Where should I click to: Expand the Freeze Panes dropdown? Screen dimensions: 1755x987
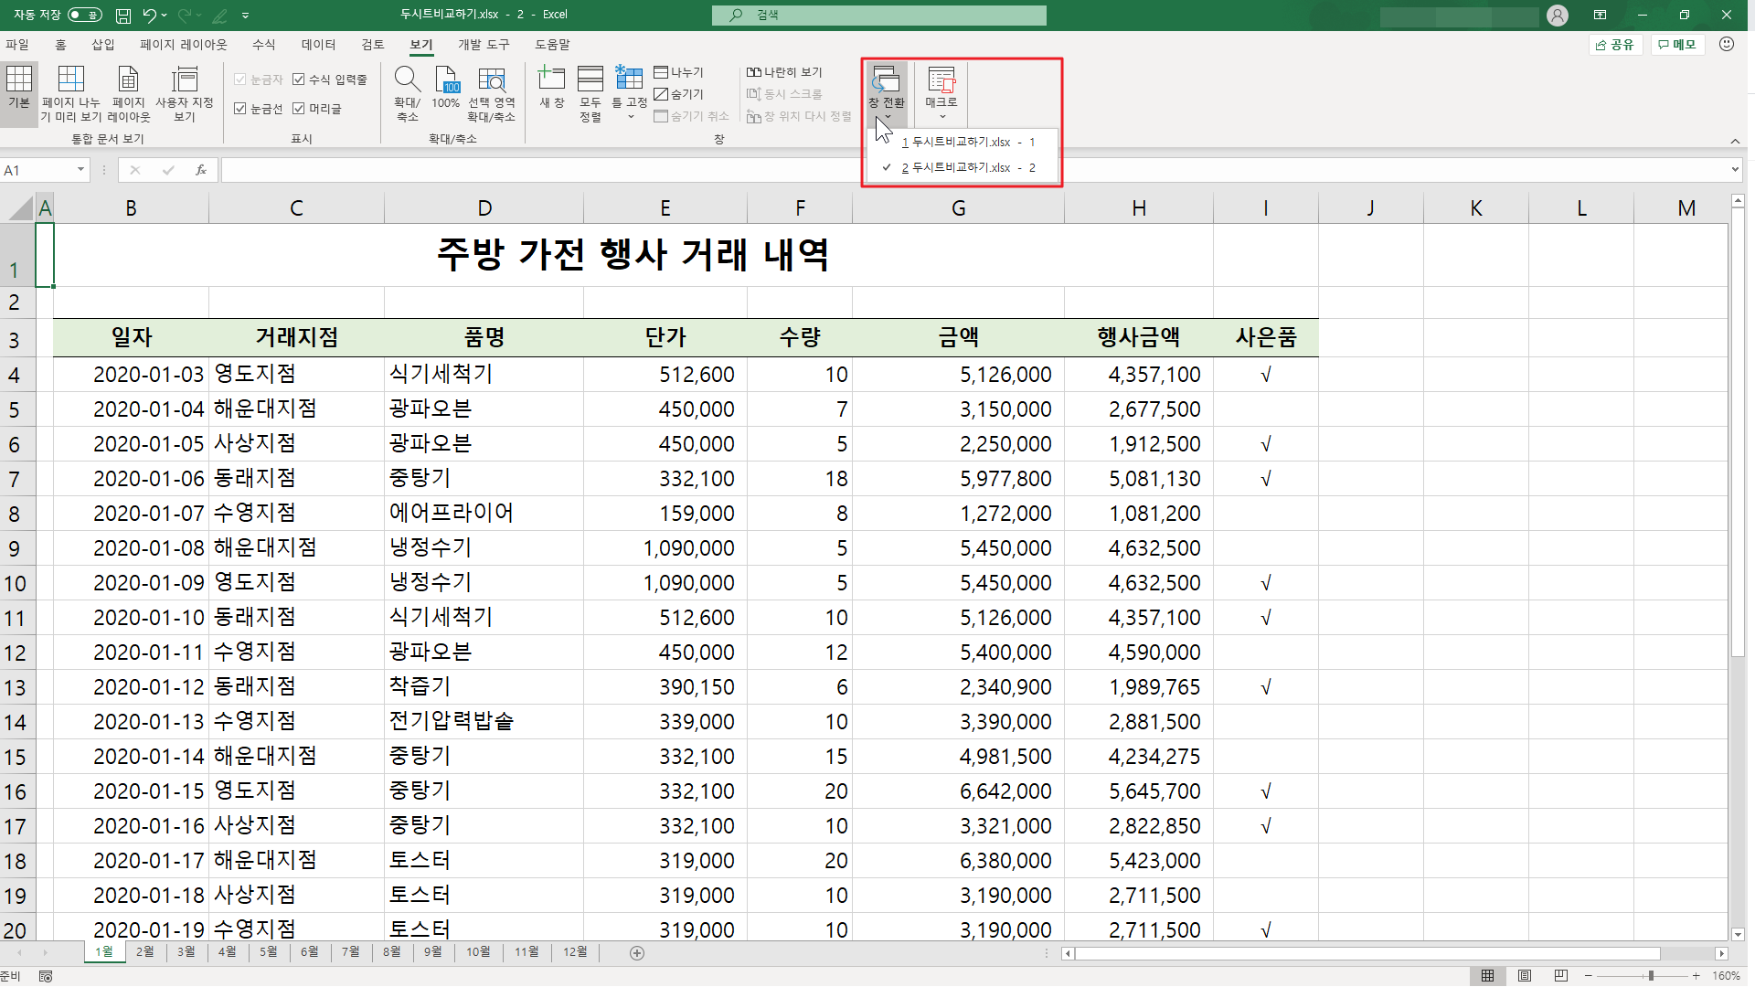(630, 117)
